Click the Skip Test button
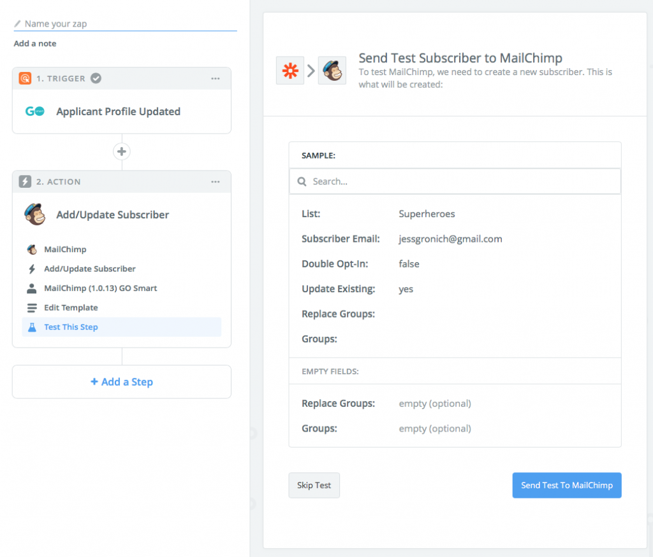 (x=314, y=485)
